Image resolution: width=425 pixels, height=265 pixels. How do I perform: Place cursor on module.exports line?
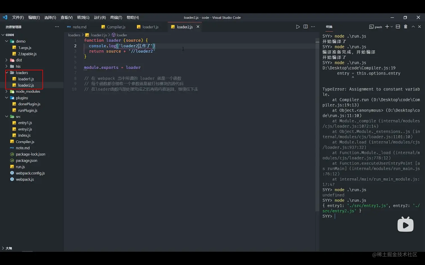(x=112, y=68)
